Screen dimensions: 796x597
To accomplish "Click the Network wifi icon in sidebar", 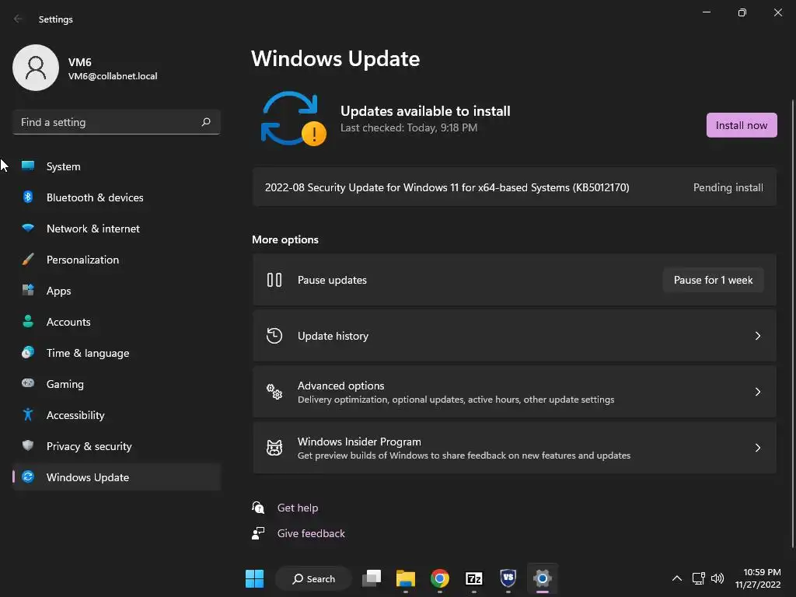I will click(28, 228).
